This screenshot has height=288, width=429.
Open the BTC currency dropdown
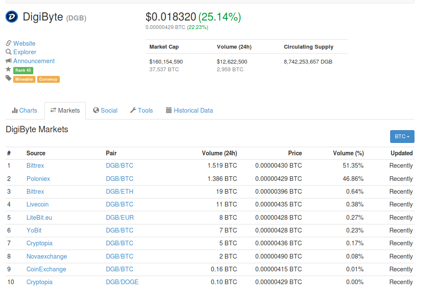(402, 137)
